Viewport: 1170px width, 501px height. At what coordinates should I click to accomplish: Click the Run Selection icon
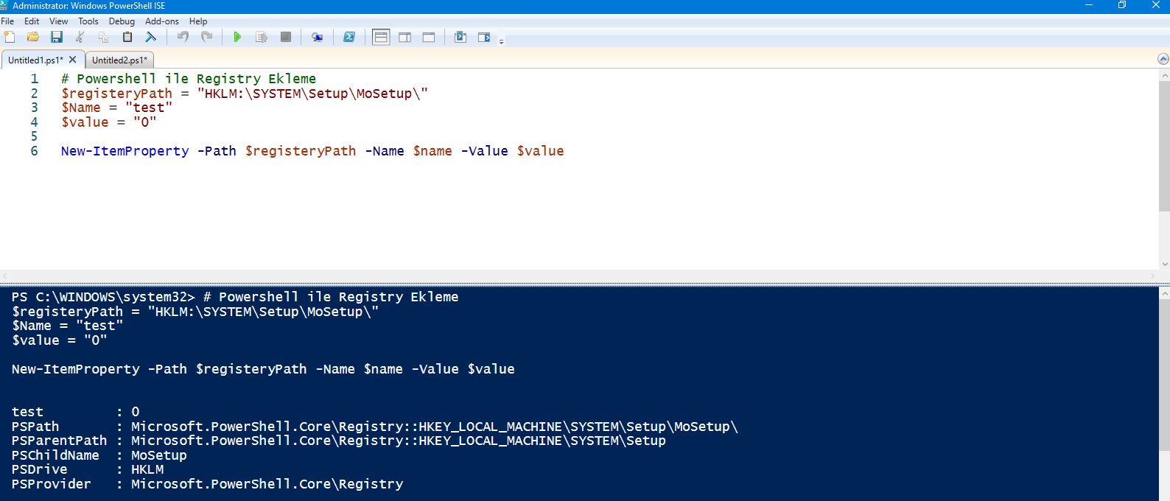coord(261,37)
